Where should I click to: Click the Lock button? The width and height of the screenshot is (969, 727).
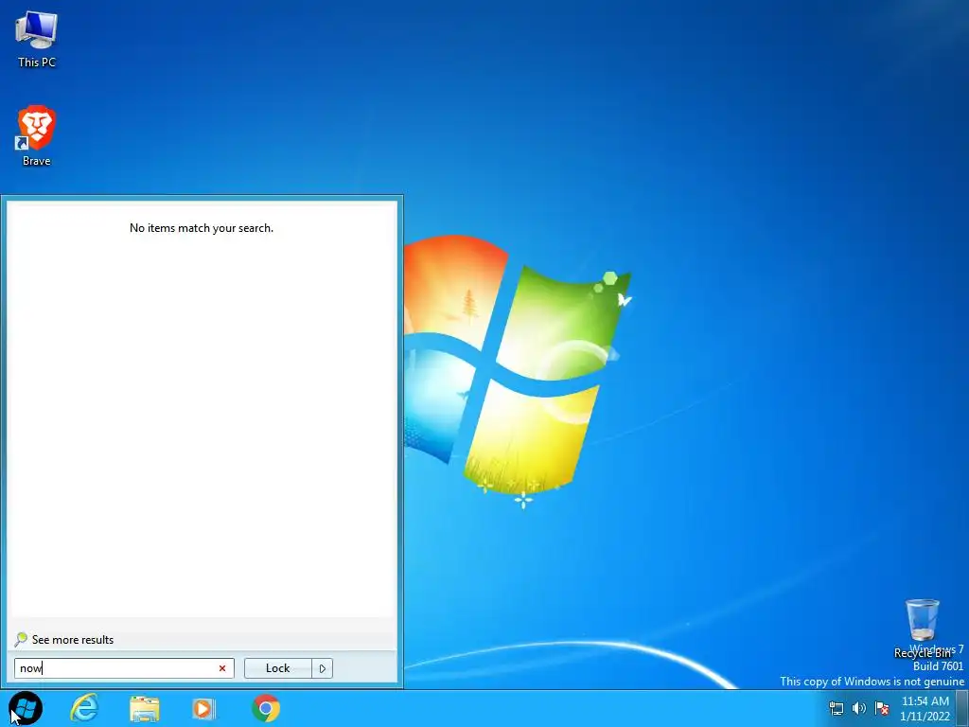277,668
